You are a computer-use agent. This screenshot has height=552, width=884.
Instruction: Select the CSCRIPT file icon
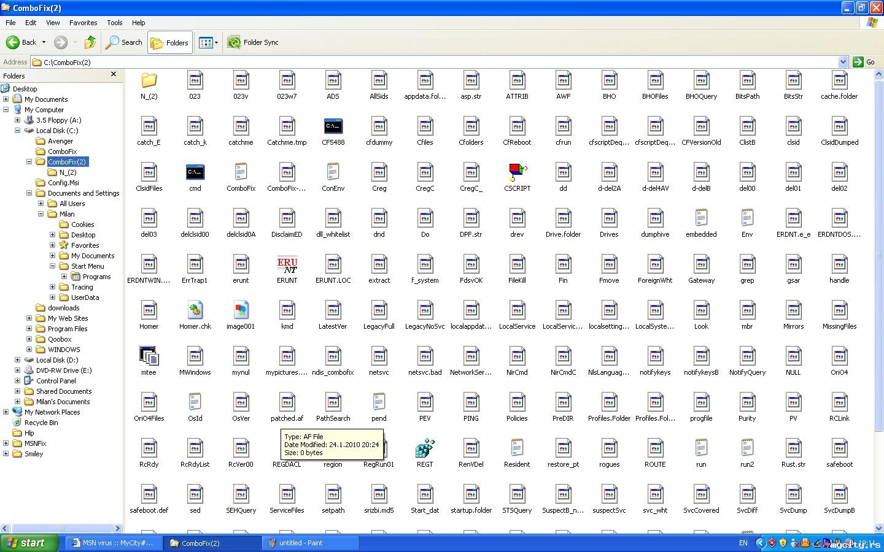[x=517, y=173]
